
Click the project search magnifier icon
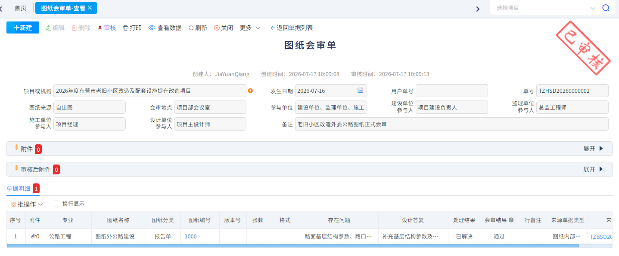(x=606, y=8)
